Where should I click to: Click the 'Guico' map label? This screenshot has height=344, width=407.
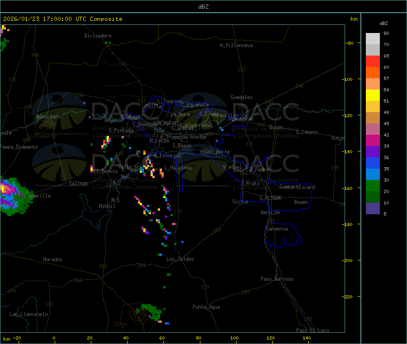point(276,127)
